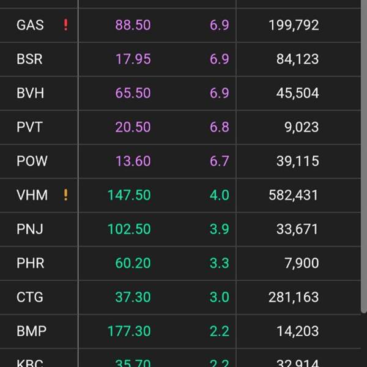Open the BMP stock symbol
The height and width of the screenshot is (367, 367).
point(32,331)
